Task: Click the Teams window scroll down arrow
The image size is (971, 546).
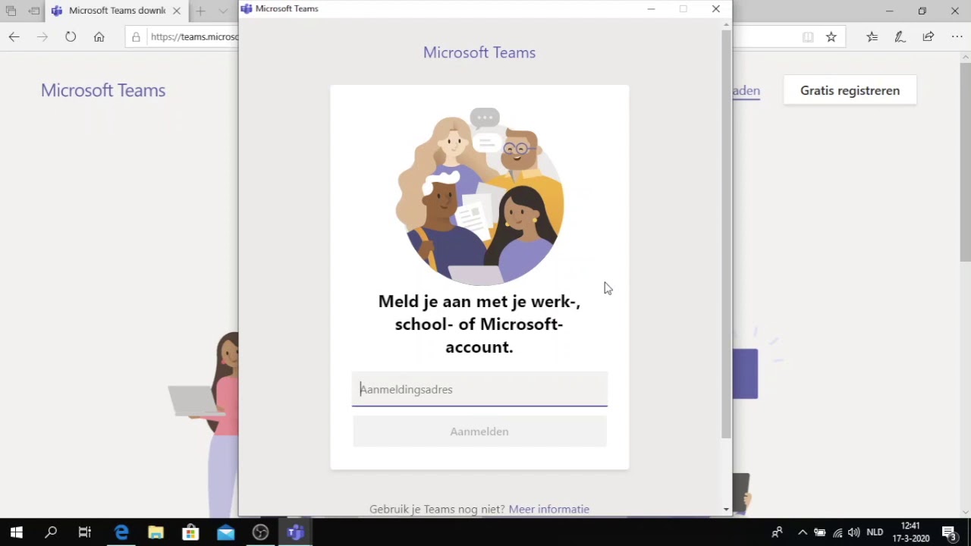Action: click(x=726, y=510)
